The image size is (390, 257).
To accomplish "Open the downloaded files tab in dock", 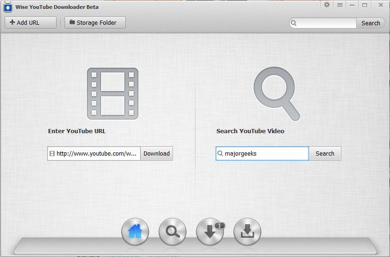I will pyautogui.click(x=247, y=232).
